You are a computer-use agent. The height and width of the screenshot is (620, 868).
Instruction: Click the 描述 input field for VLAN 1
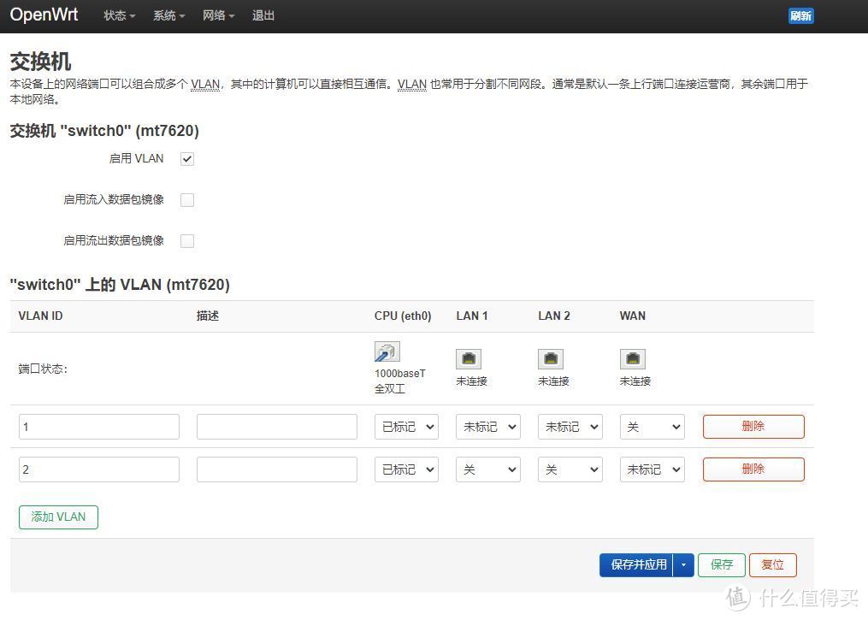point(276,426)
